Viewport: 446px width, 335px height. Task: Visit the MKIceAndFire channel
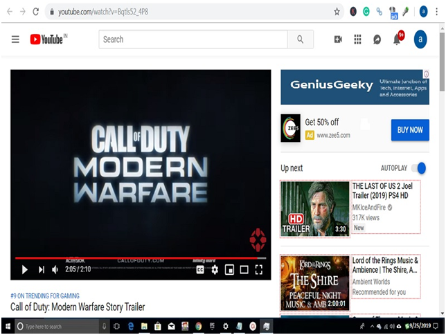[369, 208]
